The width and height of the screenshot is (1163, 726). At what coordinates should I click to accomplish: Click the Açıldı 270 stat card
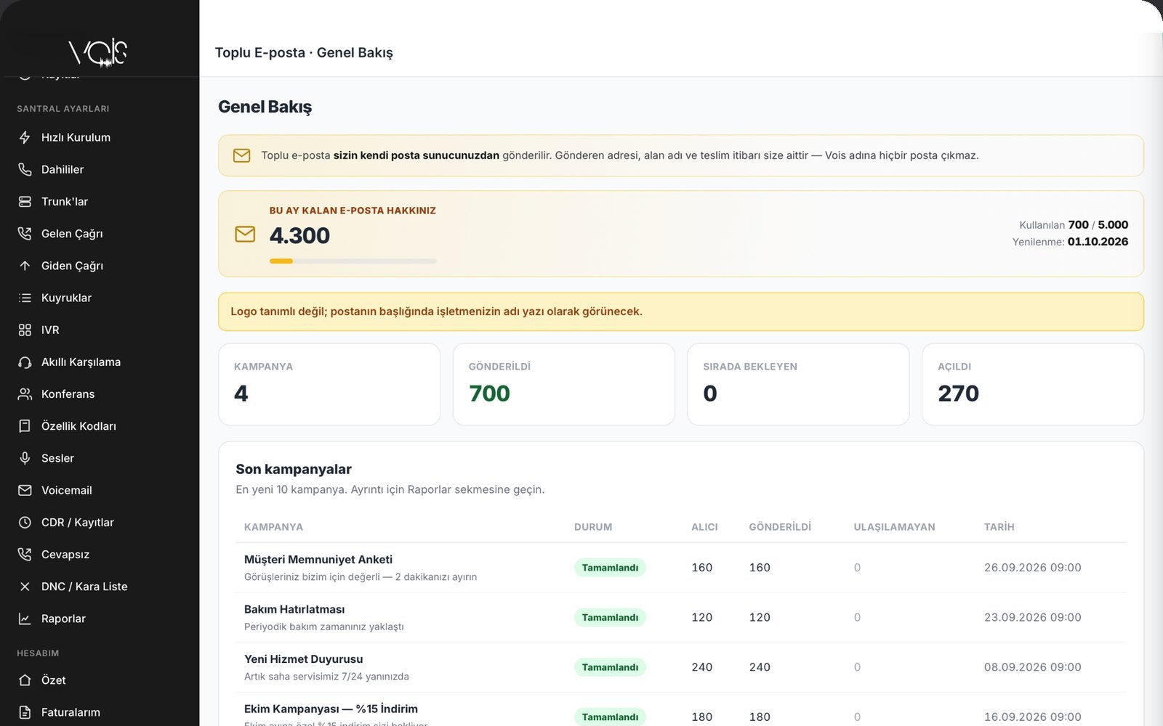[x=1033, y=384]
